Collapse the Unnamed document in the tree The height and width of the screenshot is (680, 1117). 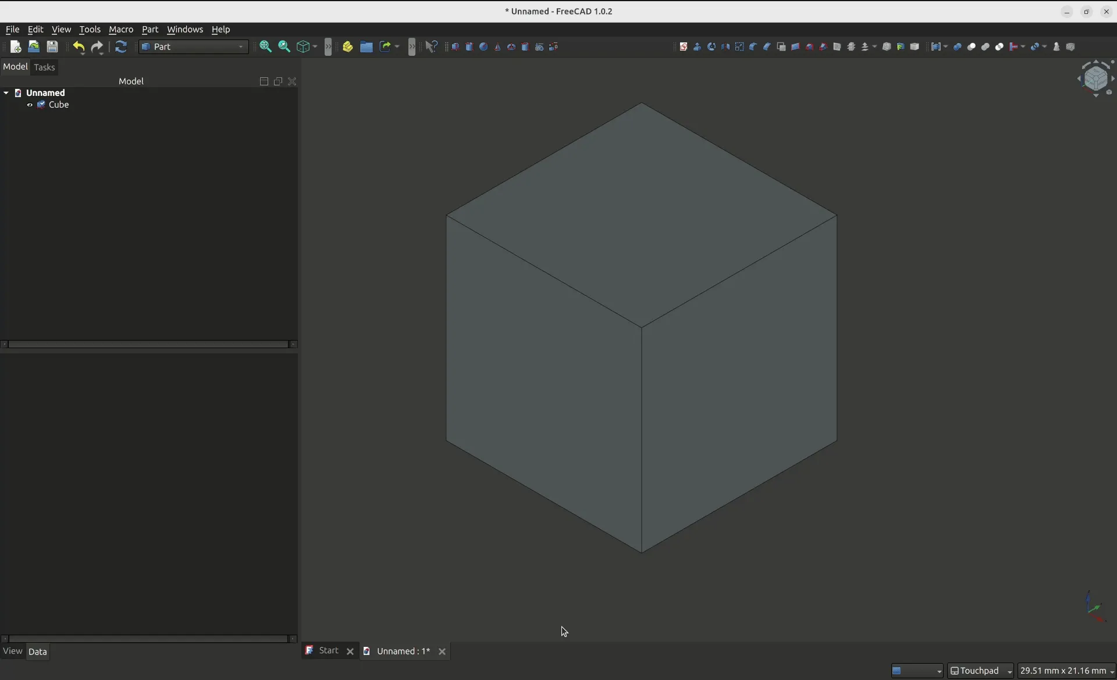(x=6, y=93)
